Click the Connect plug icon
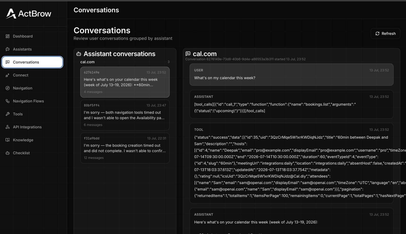406x234 pixels. 8,75
